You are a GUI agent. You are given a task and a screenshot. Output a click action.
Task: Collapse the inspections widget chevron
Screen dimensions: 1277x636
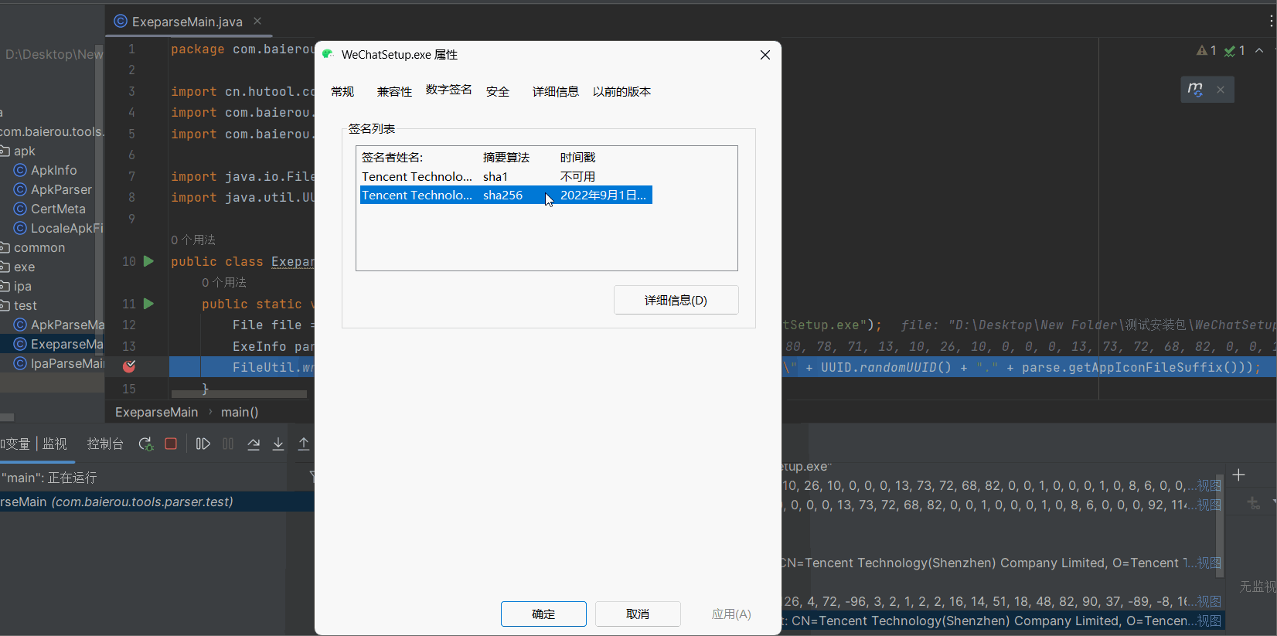tap(1259, 50)
